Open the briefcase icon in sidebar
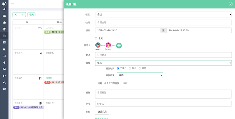 click(4, 22)
